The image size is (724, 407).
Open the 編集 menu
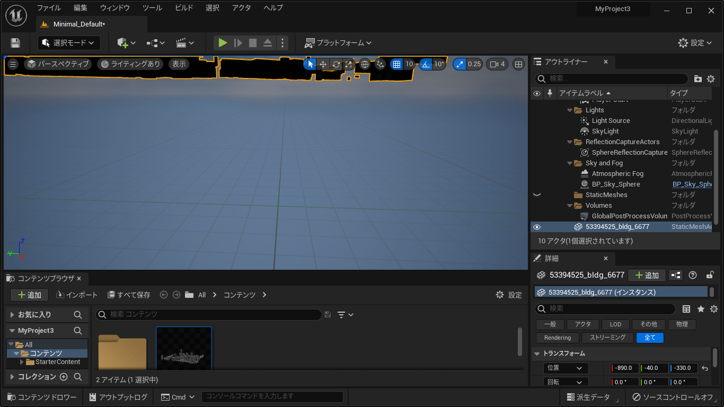[81, 8]
